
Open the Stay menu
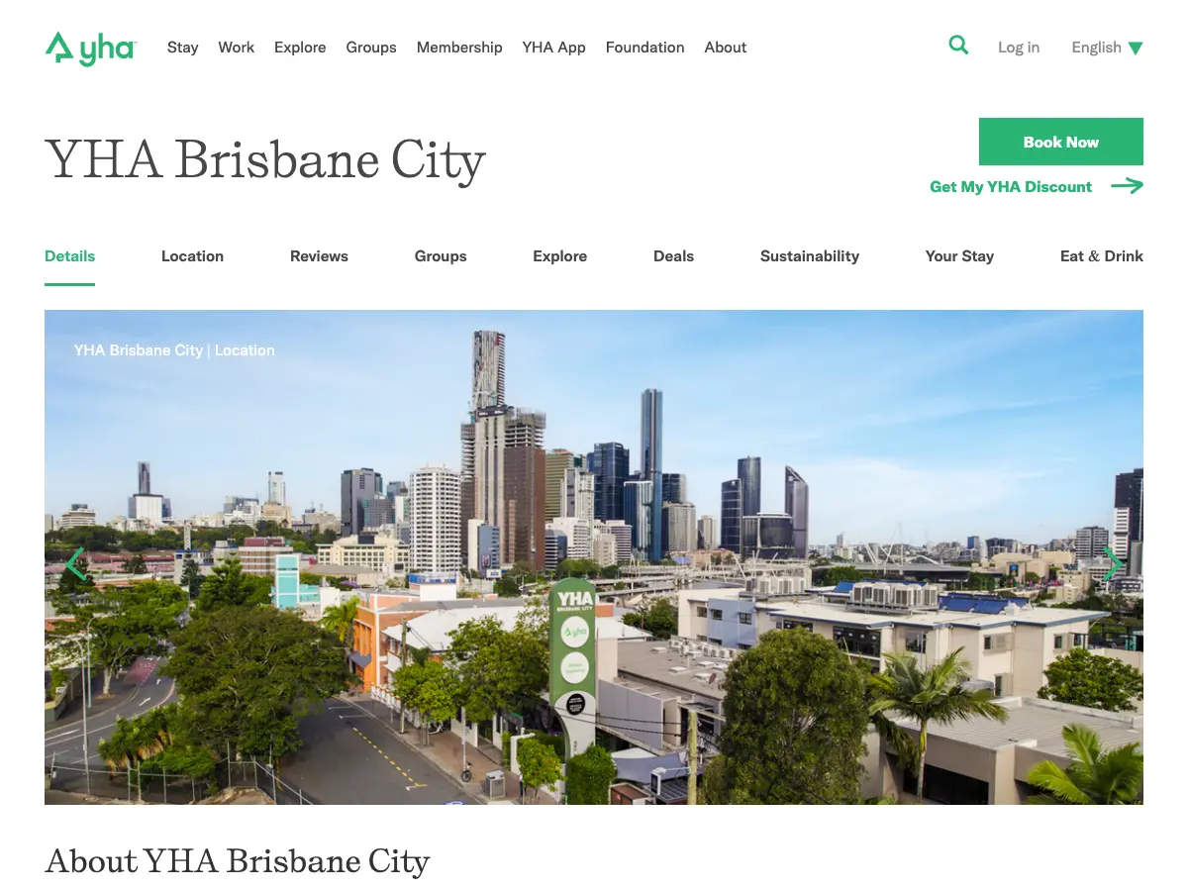(182, 48)
